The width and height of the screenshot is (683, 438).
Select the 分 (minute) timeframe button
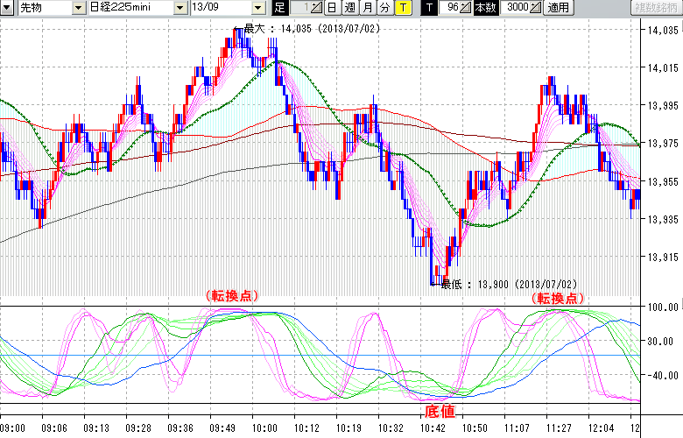pos(384,8)
